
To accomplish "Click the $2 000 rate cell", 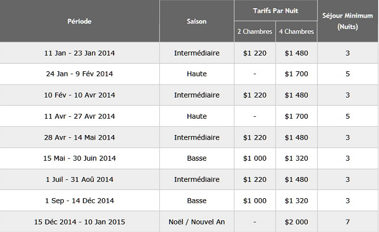I will 296,222.
